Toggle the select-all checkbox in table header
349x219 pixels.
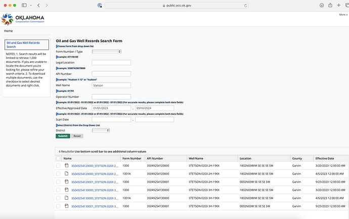tap(58, 158)
